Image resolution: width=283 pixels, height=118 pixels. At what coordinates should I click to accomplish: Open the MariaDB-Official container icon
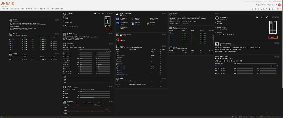pos(117,28)
